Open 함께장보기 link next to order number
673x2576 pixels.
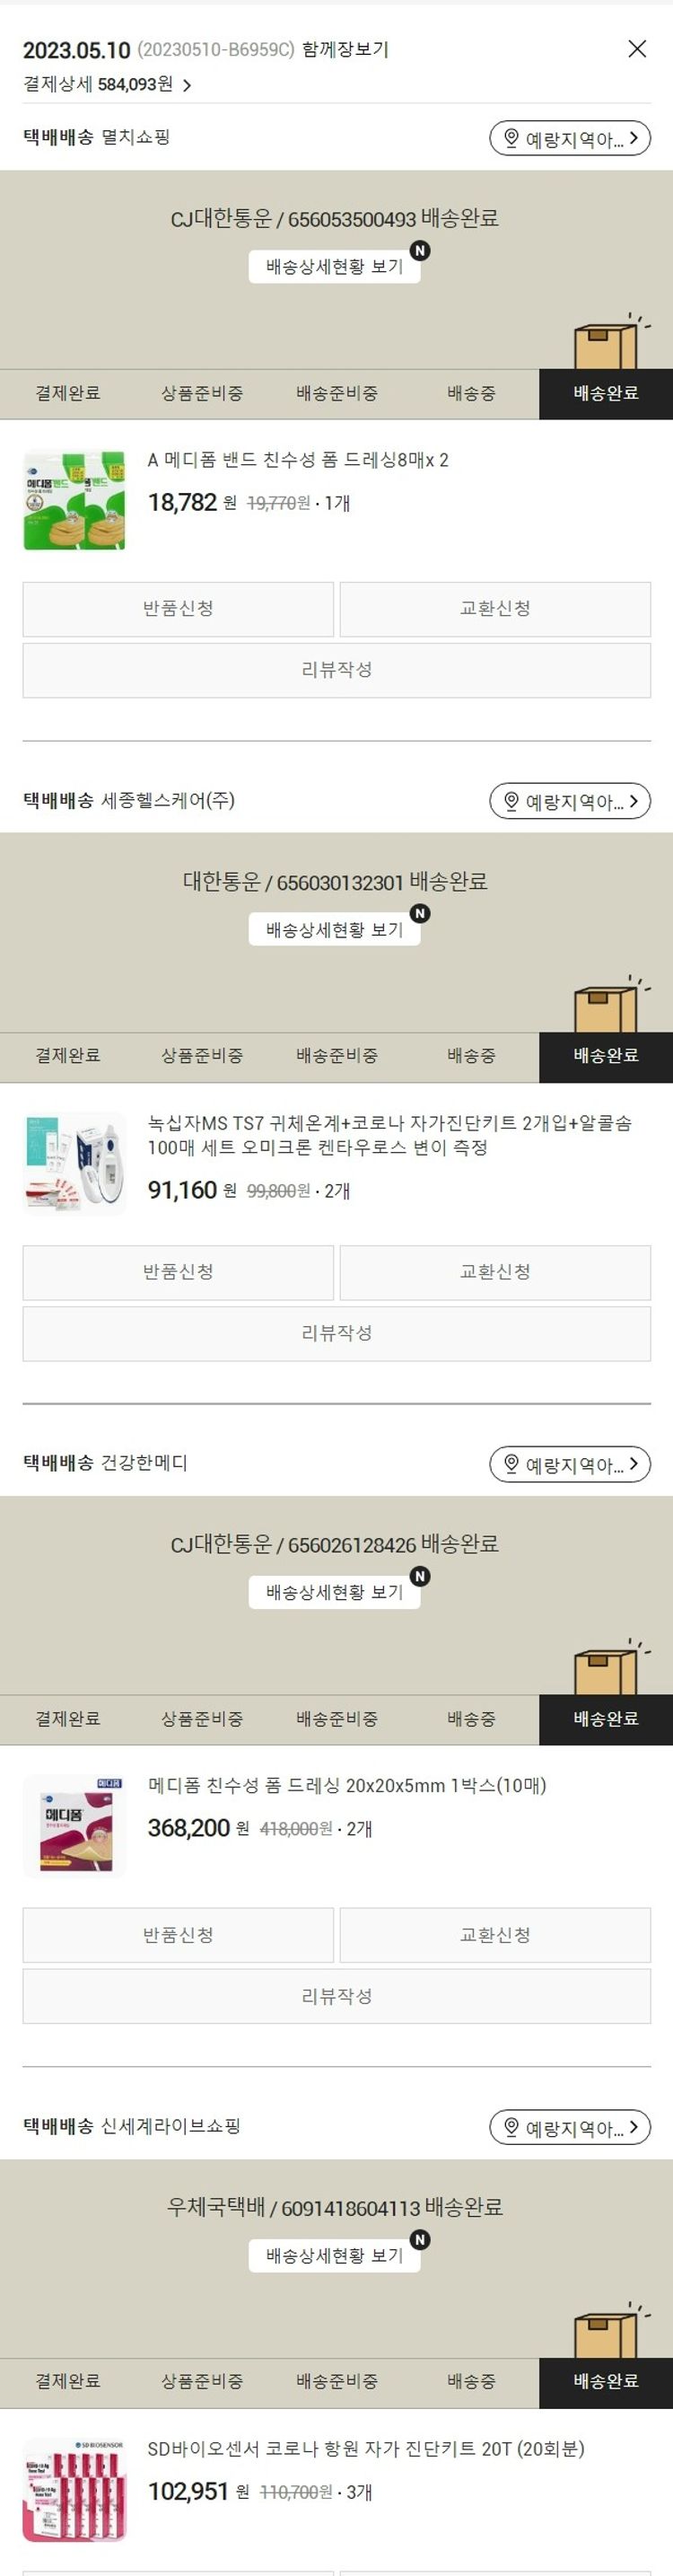pyautogui.click(x=345, y=49)
